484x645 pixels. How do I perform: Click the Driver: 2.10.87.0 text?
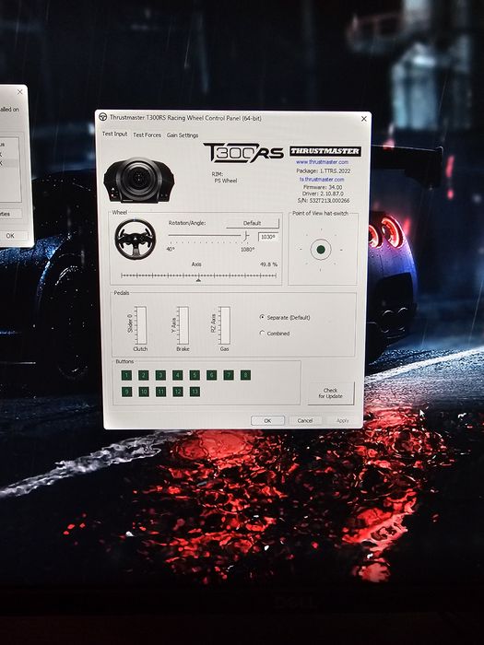[x=323, y=193]
